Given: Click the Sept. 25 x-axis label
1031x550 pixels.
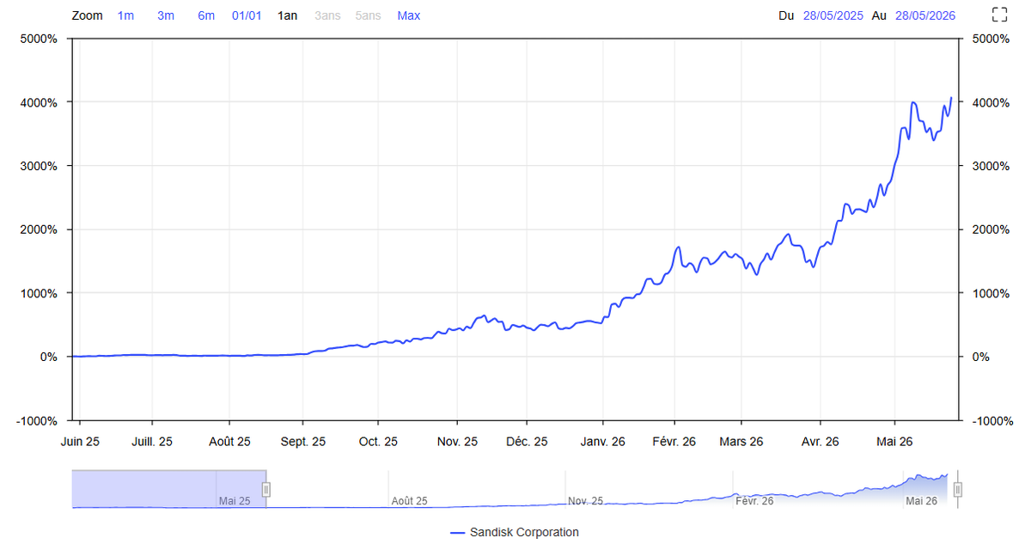Looking at the screenshot, I should [x=302, y=442].
